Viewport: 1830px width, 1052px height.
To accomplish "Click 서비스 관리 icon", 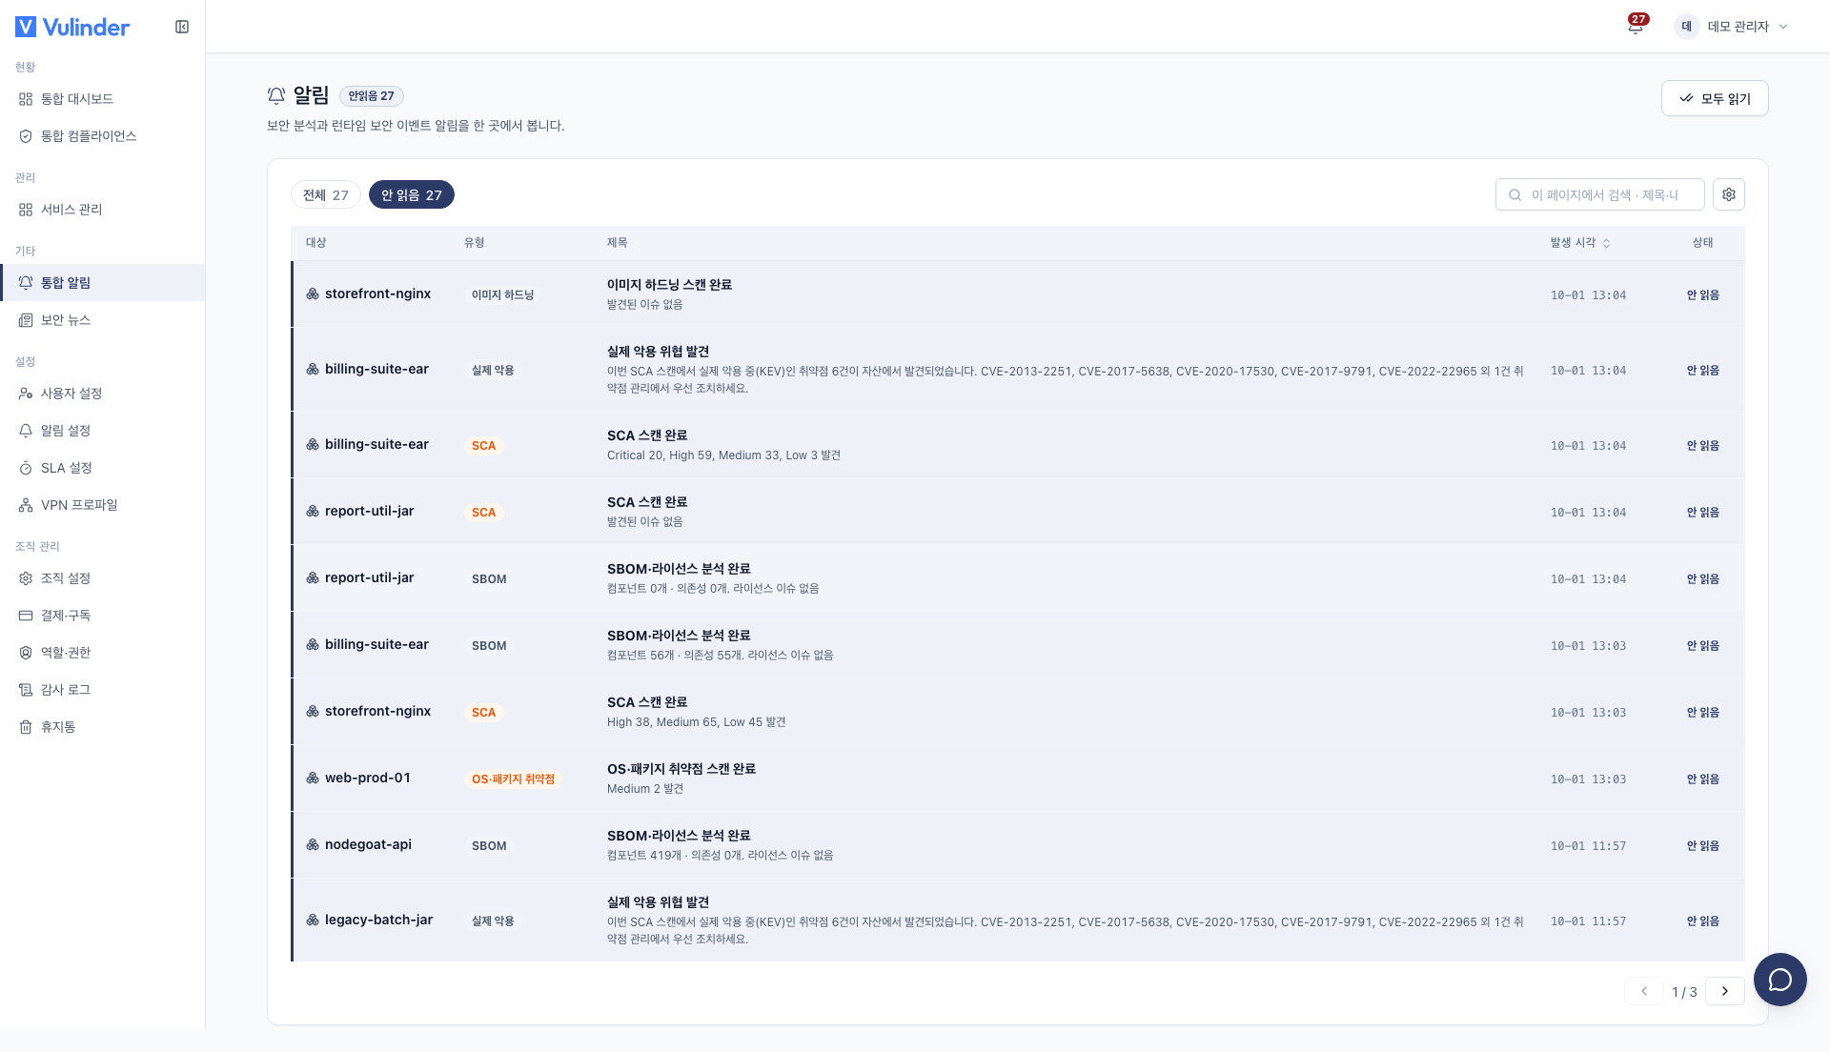I will coord(26,210).
